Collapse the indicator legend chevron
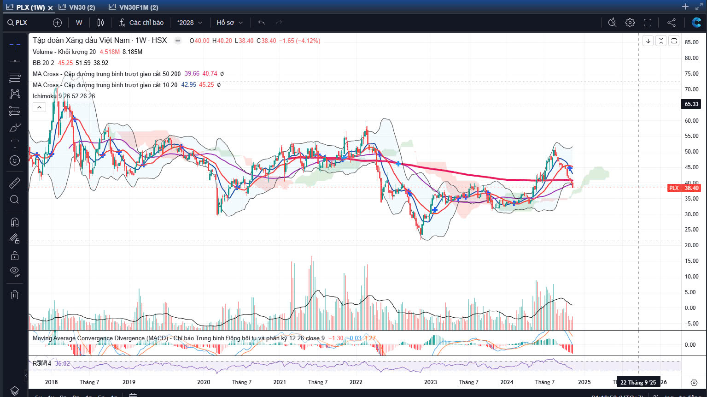The width and height of the screenshot is (707, 397). (39, 107)
